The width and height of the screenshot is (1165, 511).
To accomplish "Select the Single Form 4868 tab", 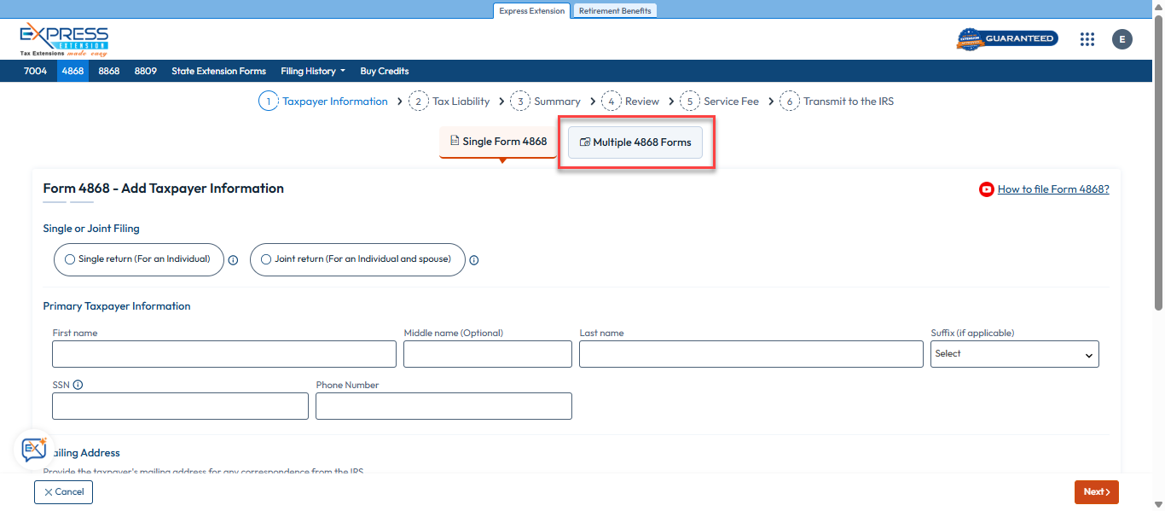I will 499,142.
